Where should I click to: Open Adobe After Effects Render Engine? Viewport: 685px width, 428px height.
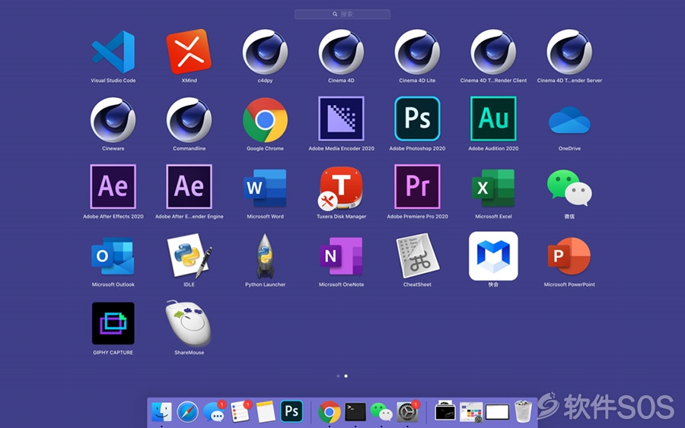pyautogui.click(x=190, y=187)
